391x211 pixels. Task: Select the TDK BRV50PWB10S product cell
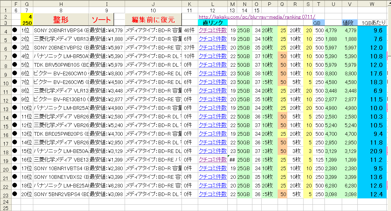(x=61, y=65)
